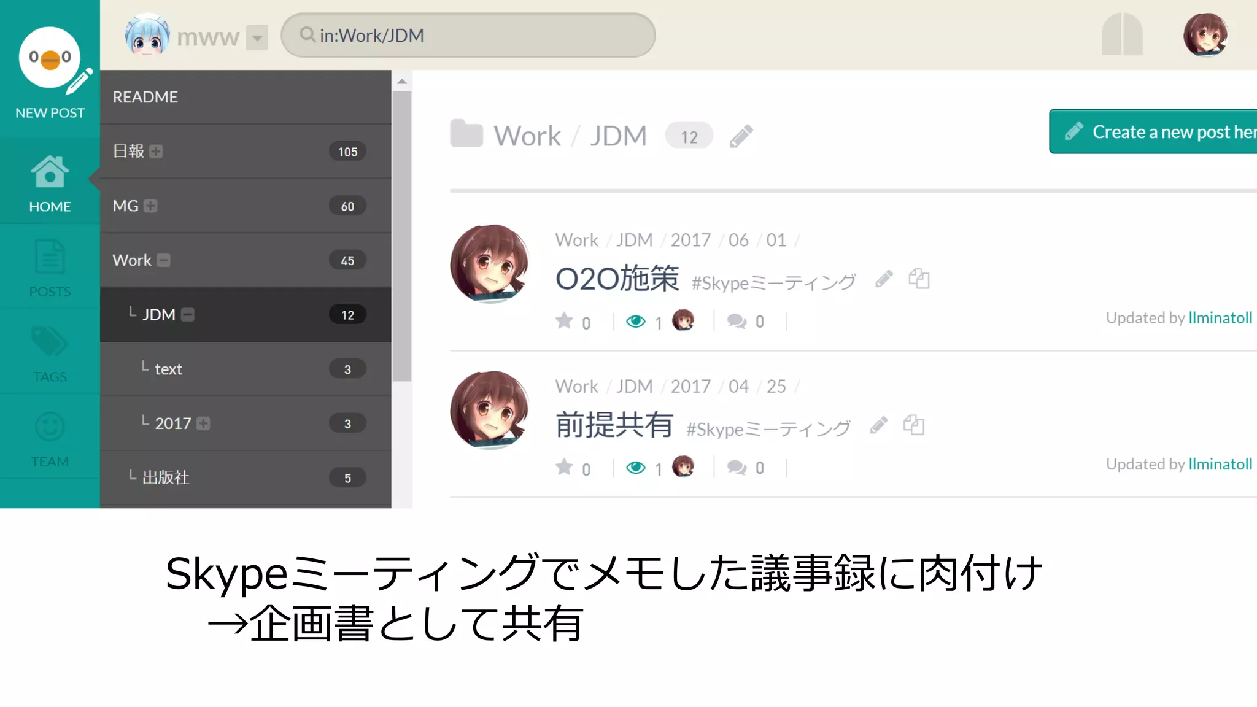Star the 前提共有 post
This screenshot has height=707, width=1257.
point(564,467)
